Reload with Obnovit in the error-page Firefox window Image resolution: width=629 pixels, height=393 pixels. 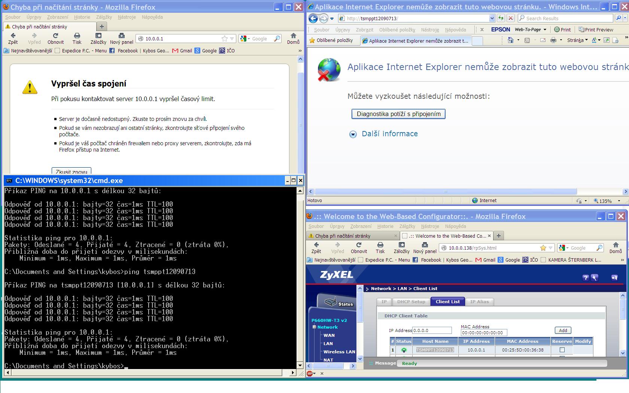click(55, 38)
